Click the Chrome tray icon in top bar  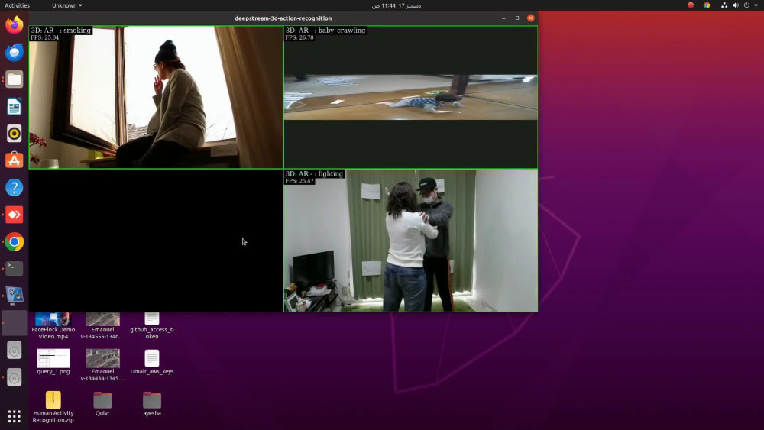point(707,5)
